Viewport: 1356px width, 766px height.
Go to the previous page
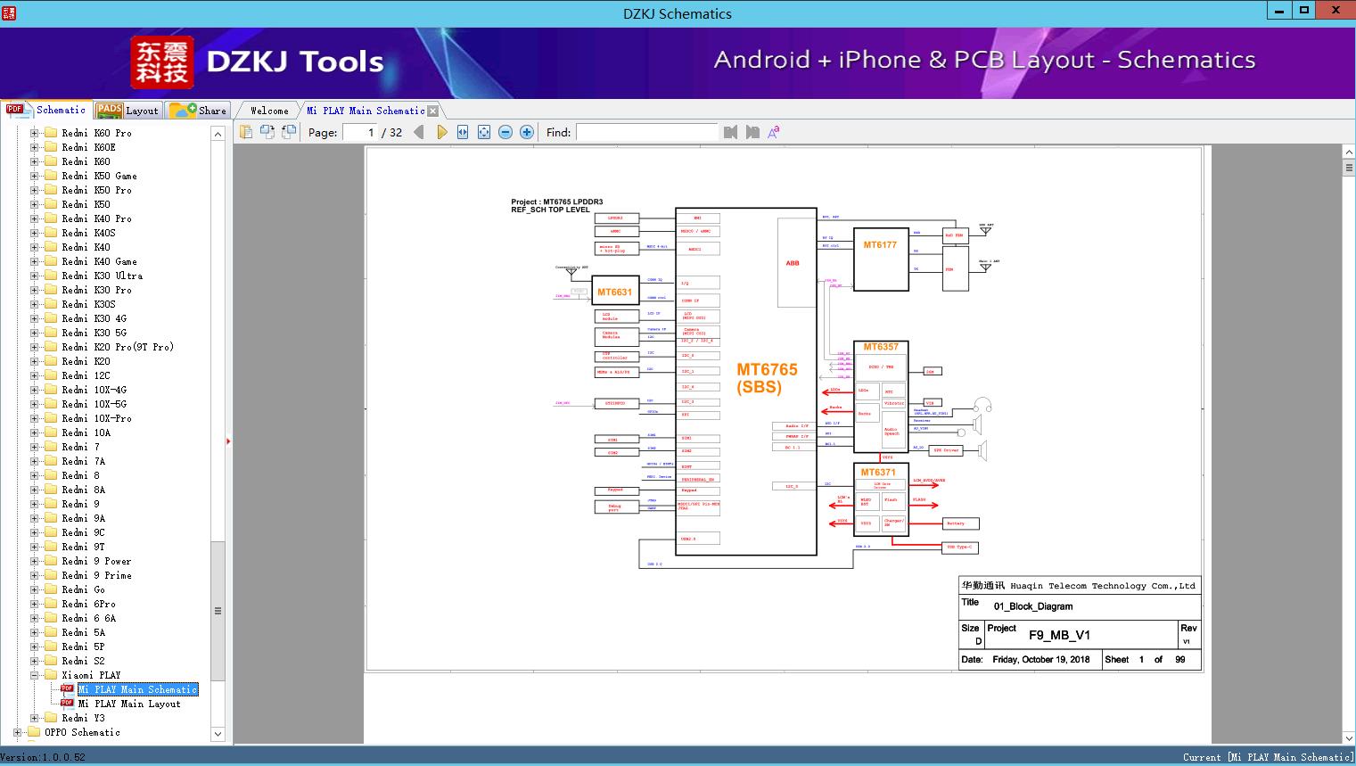(419, 132)
